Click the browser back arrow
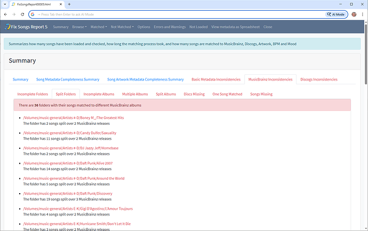Image resolution: width=368 pixels, height=231 pixels. tap(6, 14)
